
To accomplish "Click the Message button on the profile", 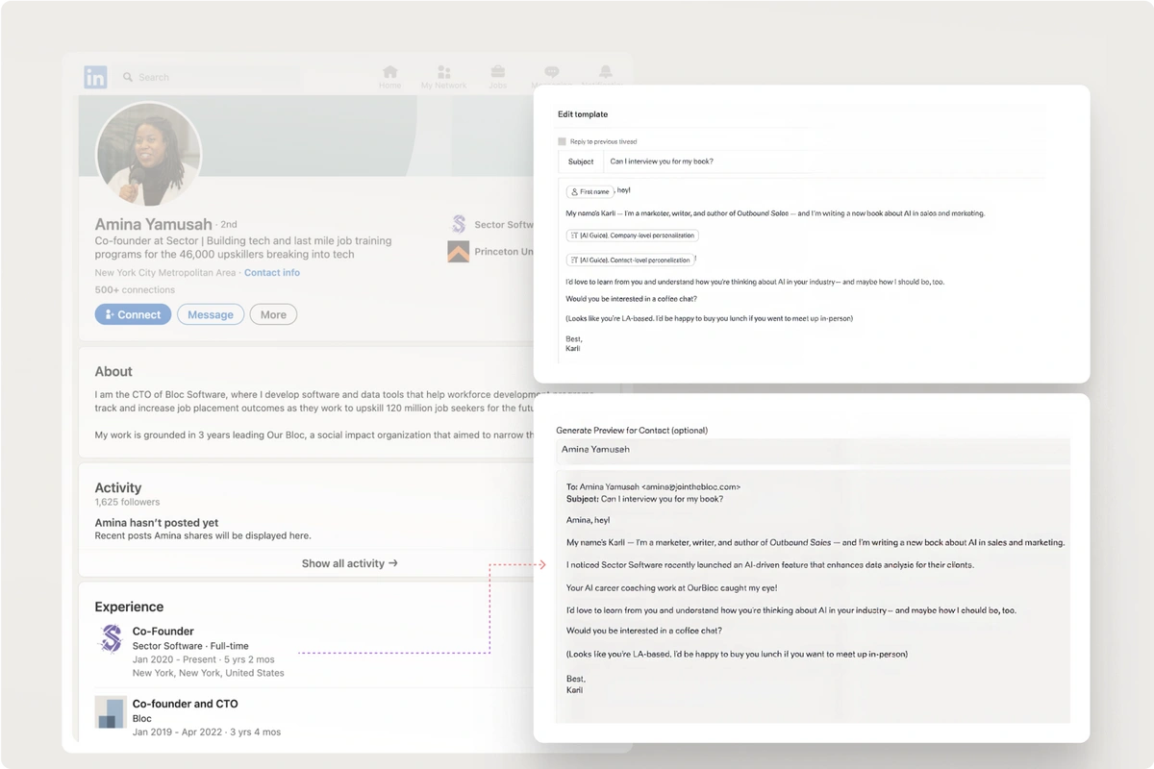I will 211,314.
